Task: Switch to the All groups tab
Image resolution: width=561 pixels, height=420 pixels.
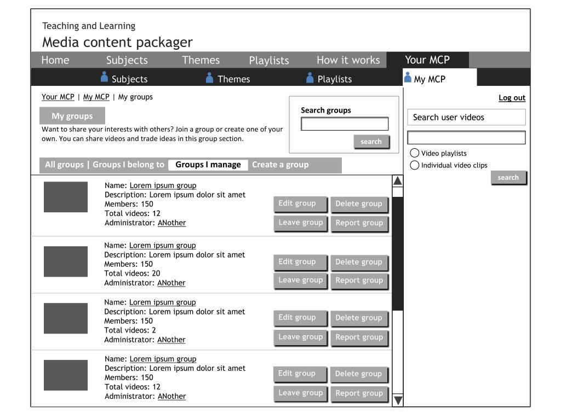Action: tap(64, 165)
